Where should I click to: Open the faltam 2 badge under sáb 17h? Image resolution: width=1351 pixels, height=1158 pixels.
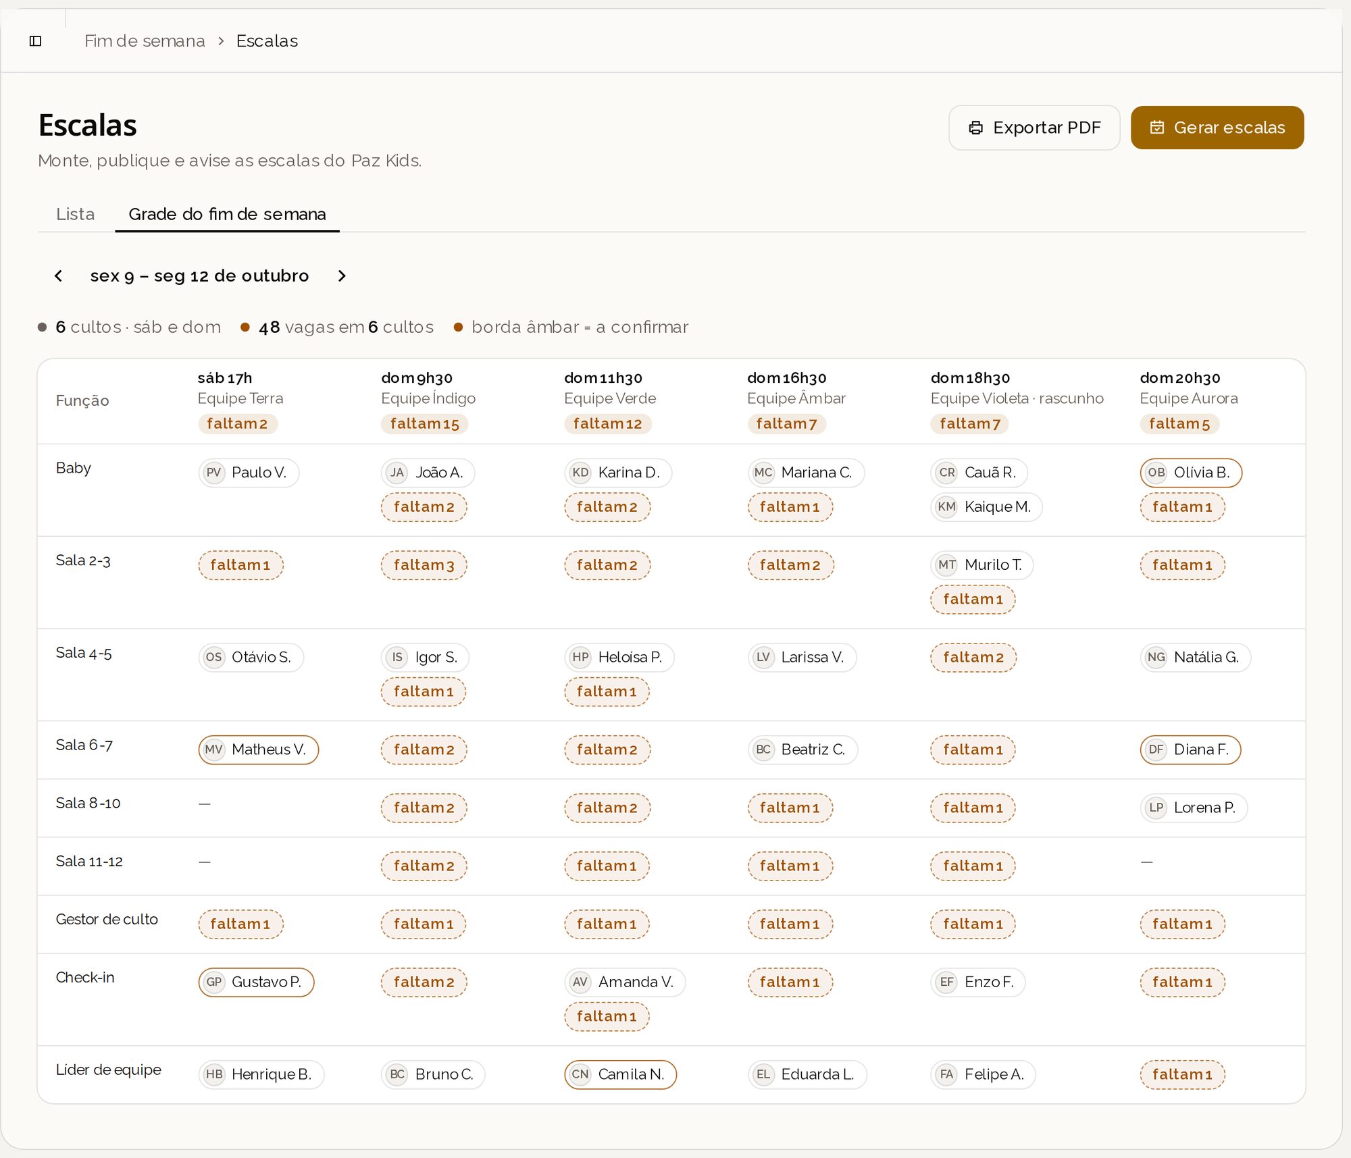237,423
